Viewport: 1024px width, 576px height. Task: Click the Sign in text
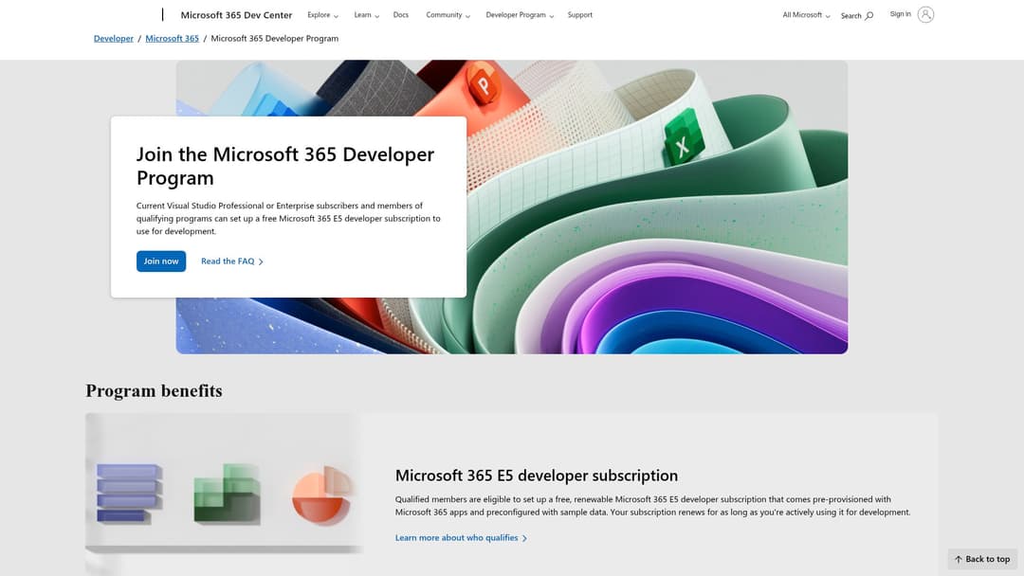(900, 14)
